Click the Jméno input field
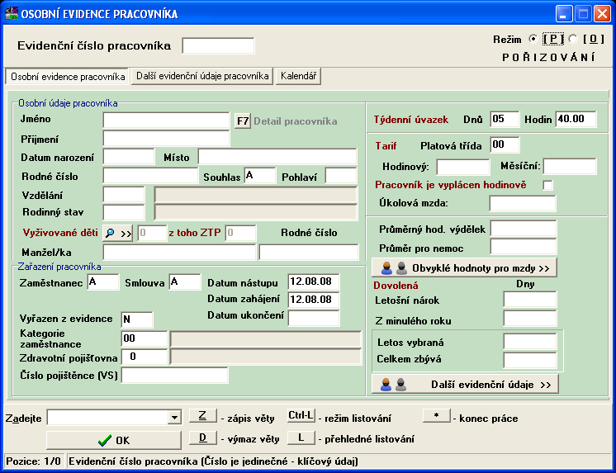 click(x=166, y=121)
